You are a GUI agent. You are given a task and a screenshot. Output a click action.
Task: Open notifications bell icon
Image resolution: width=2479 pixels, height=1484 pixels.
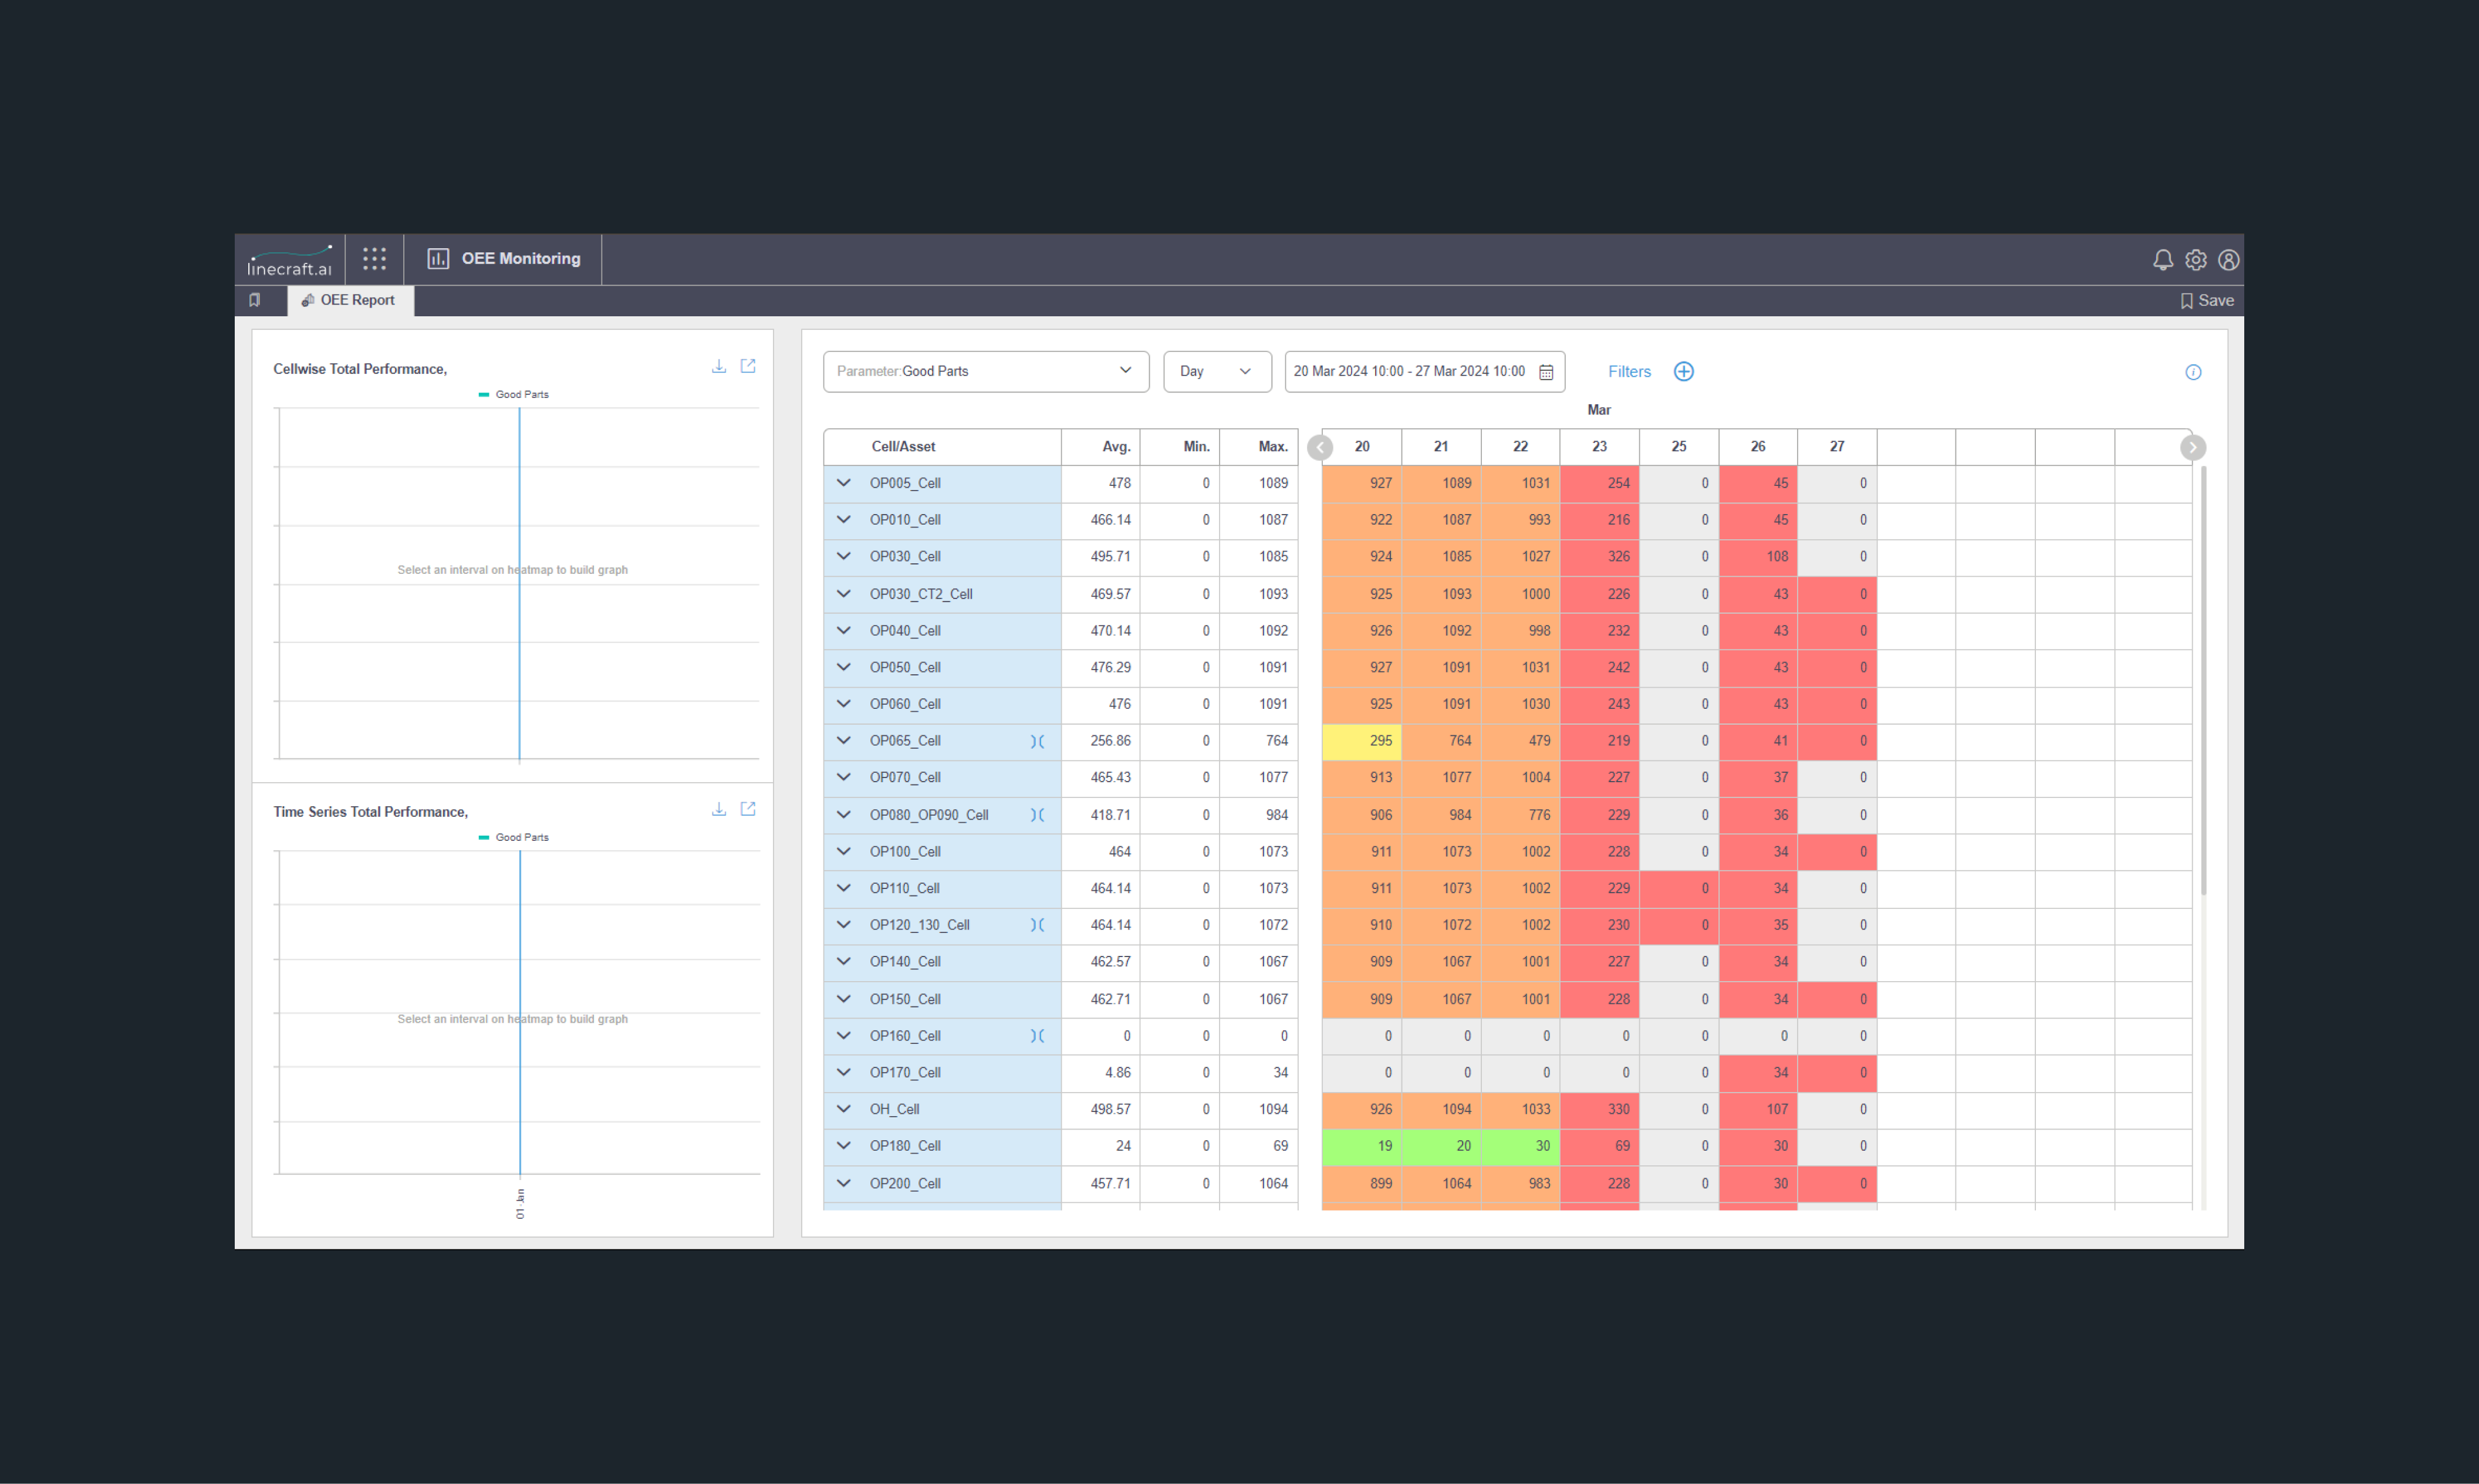coord(2163,260)
